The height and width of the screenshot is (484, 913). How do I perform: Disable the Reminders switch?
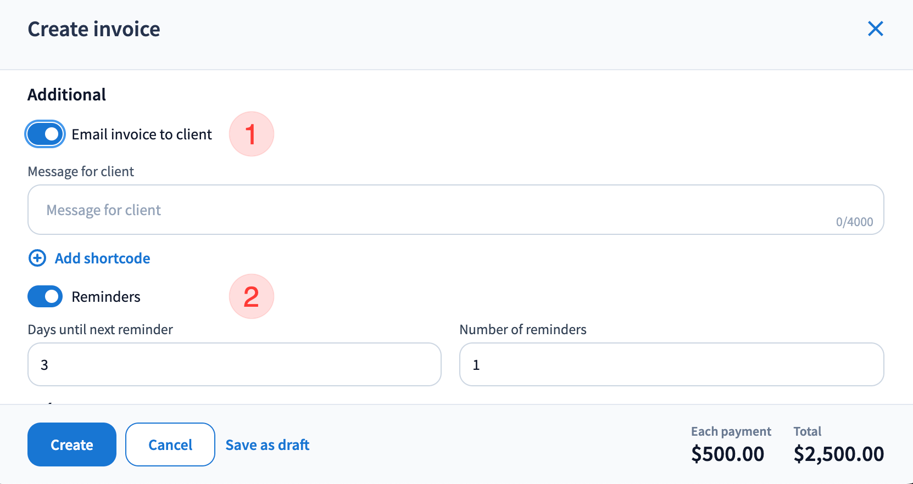coord(45,296)
